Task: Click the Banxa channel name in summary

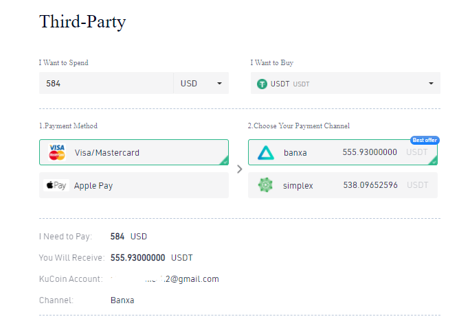Action: click(x=122, y=300)
